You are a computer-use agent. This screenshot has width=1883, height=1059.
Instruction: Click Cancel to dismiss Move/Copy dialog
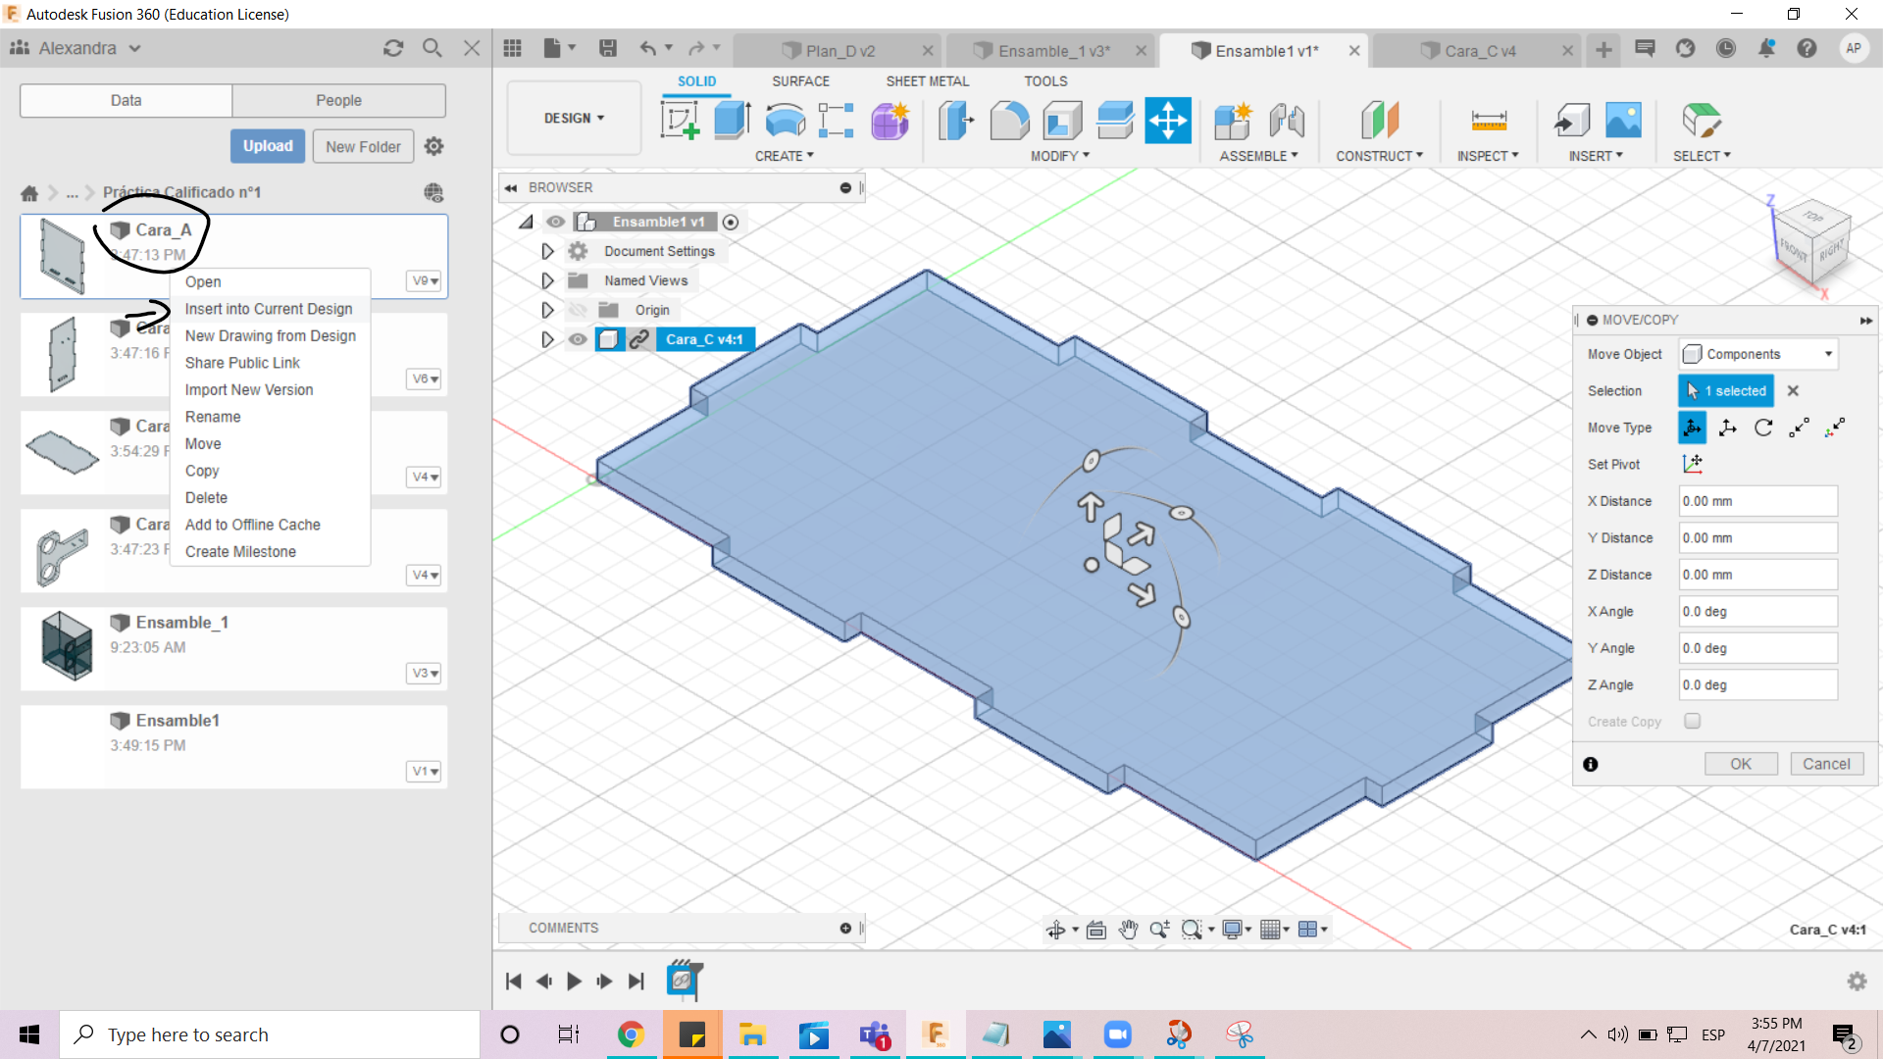coord(1826,763)
